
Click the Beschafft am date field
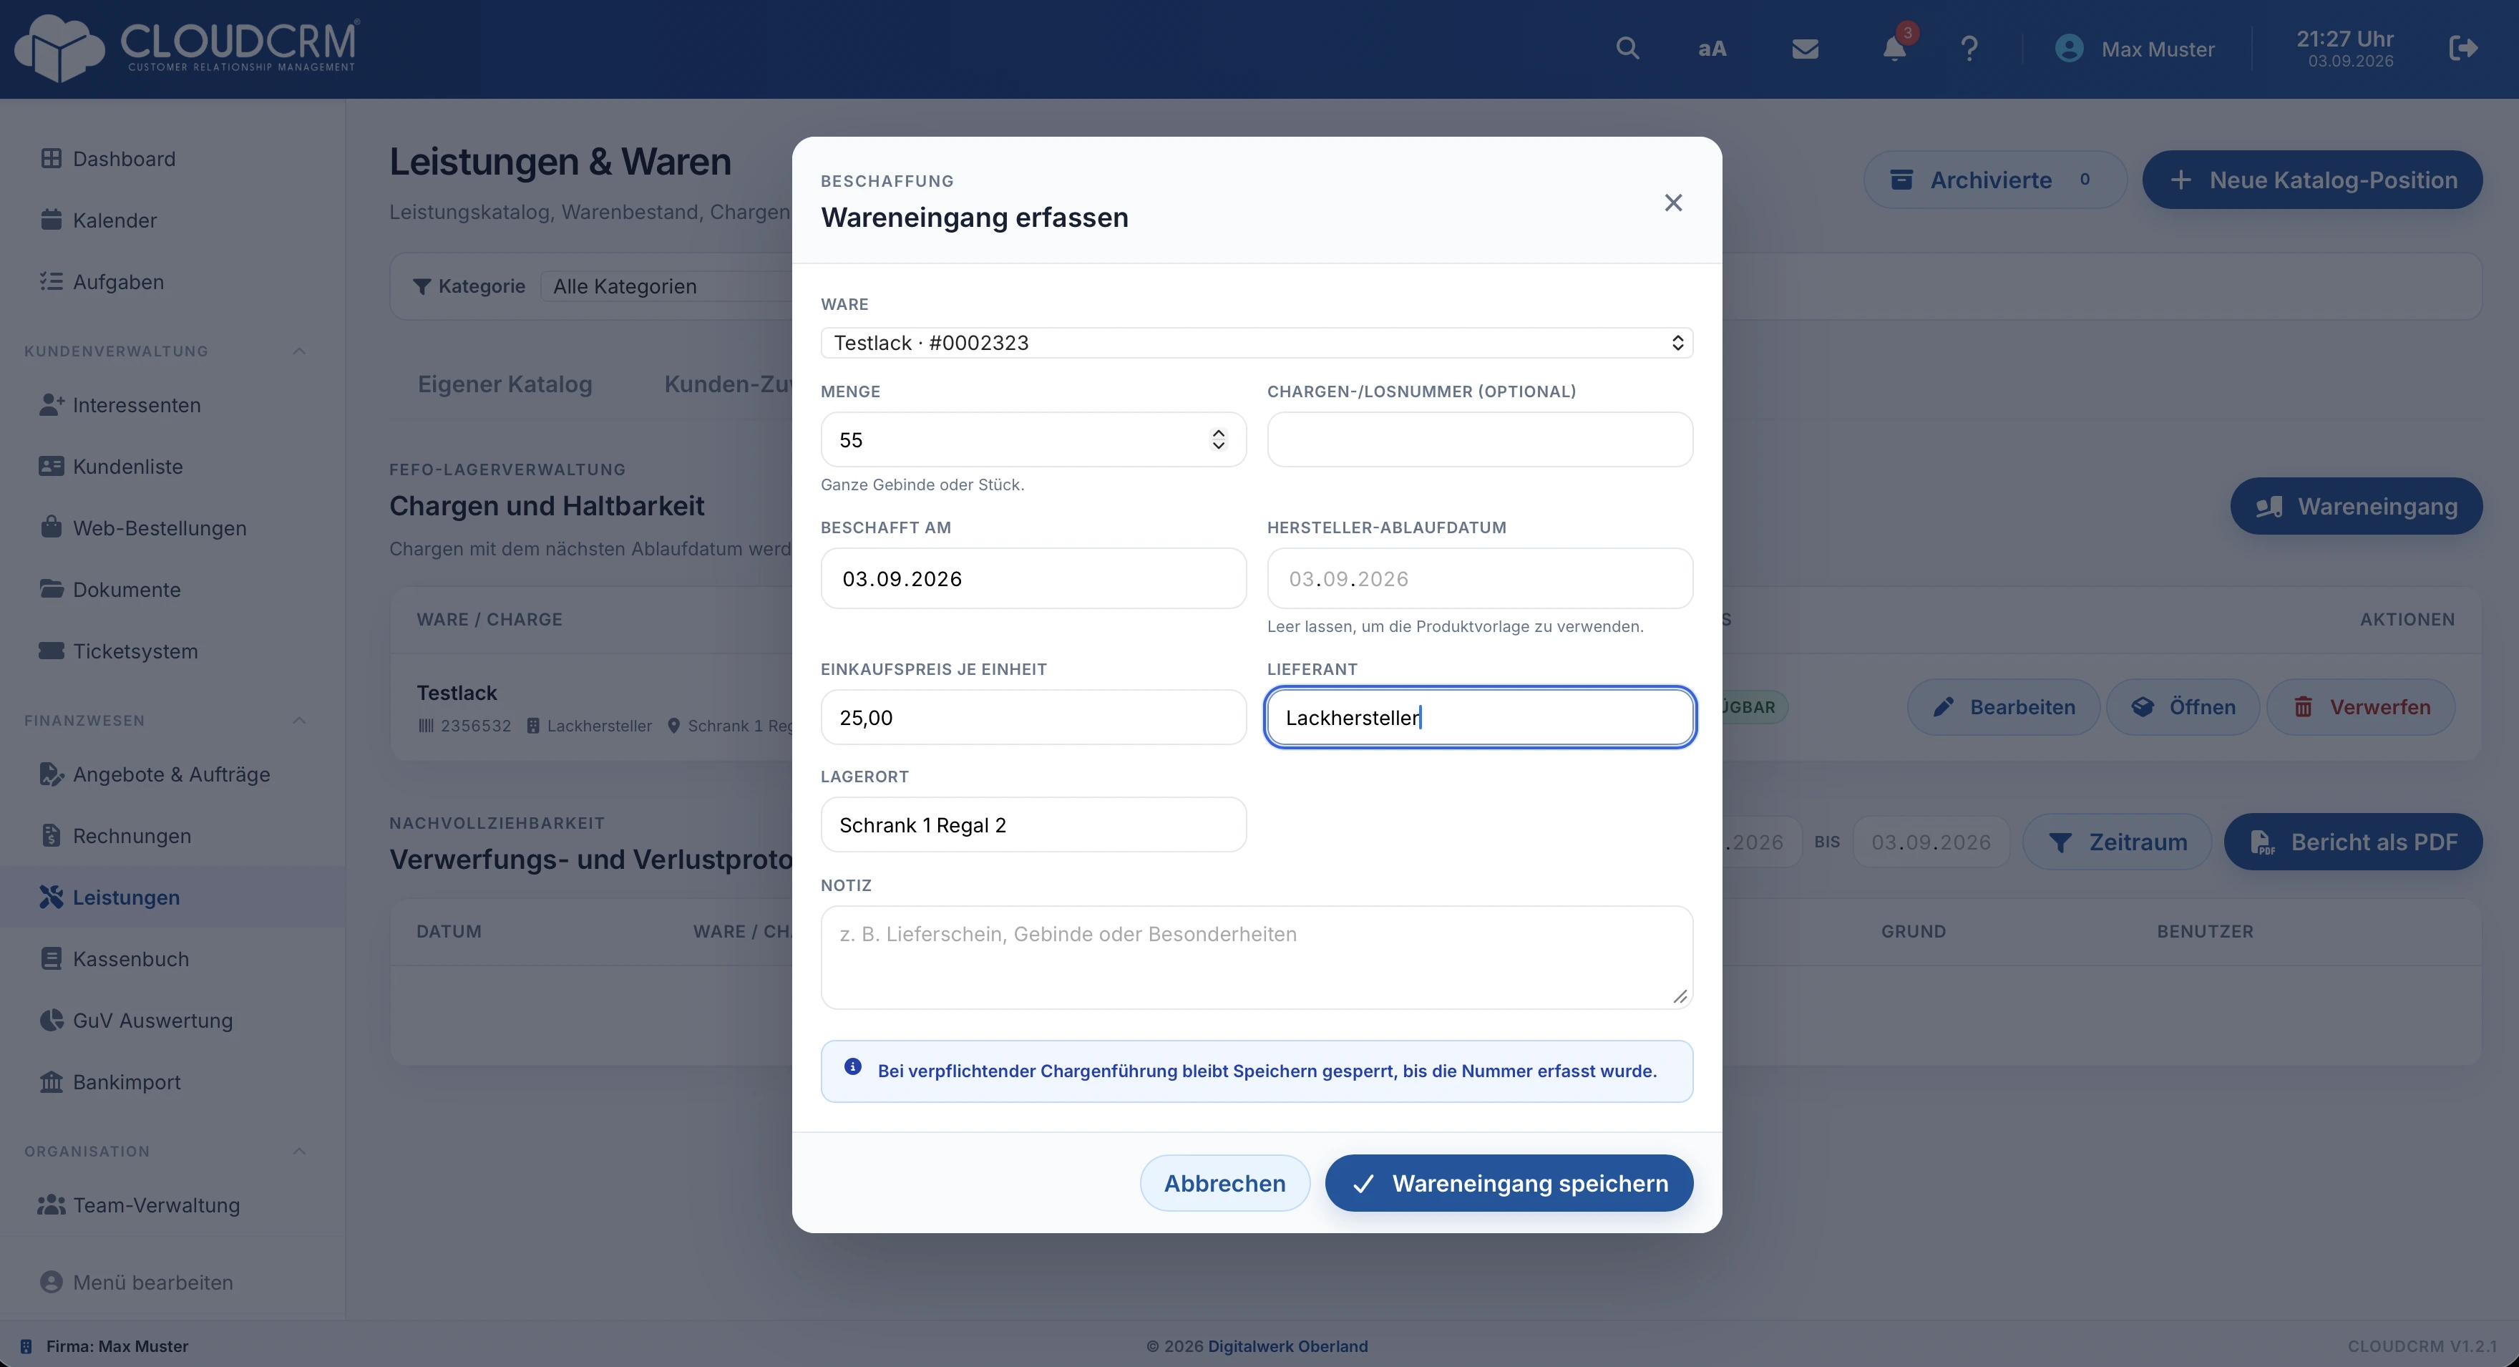tap(1033, 578)
